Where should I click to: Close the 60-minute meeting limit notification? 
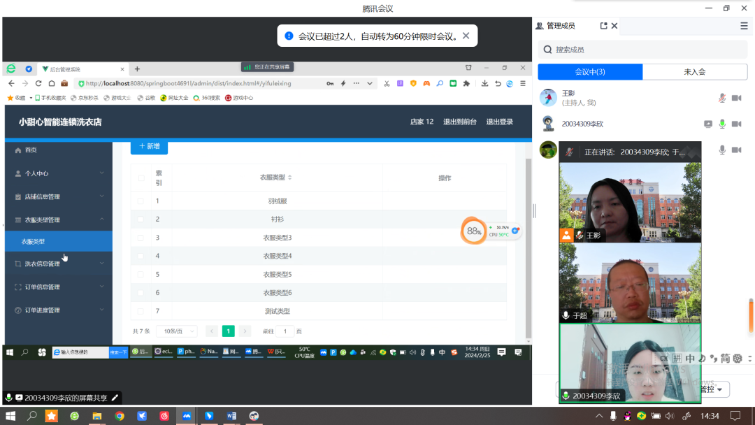coord(466,36)
